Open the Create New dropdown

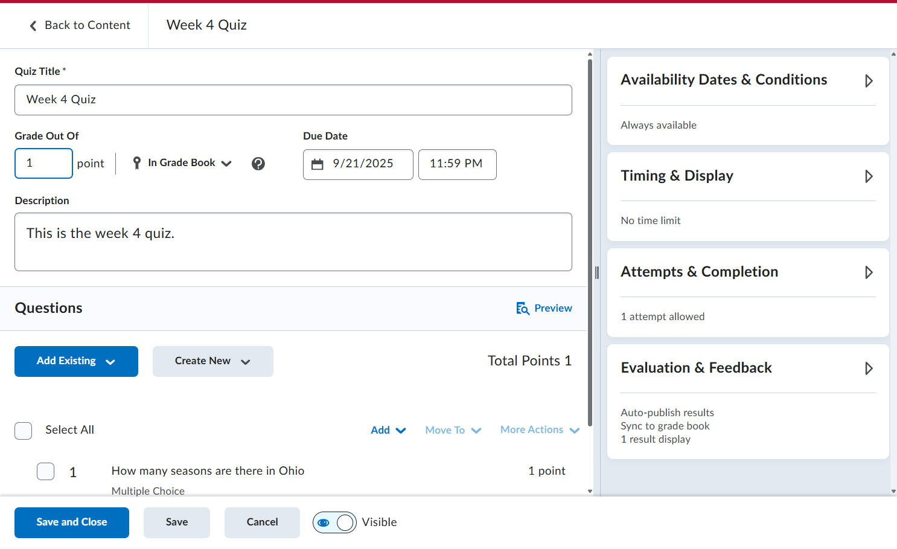[212, 361]
